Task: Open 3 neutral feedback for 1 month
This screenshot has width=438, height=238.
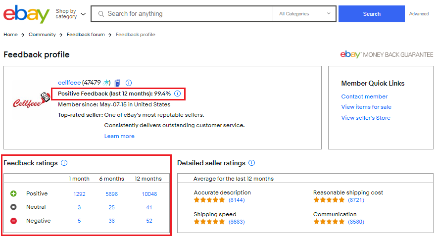Action: coord(79,207)
